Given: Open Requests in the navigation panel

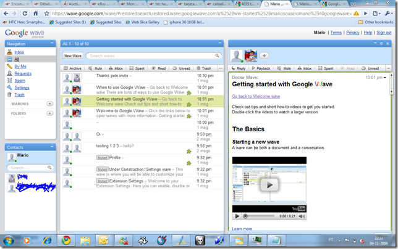Looking at the screenshot, I should 23,73.
